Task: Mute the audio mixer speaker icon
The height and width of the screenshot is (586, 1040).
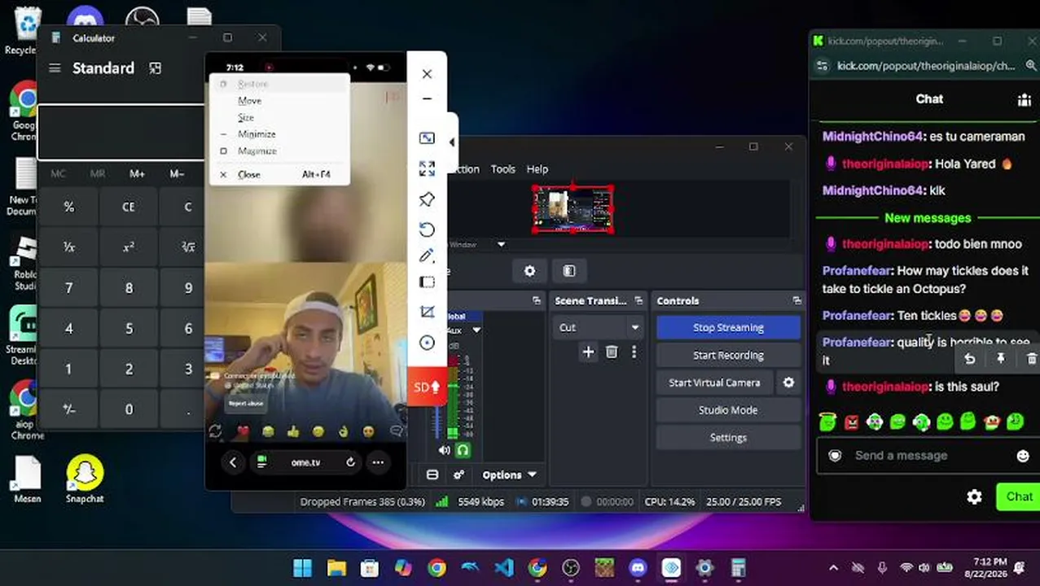Action: [444, 449]
